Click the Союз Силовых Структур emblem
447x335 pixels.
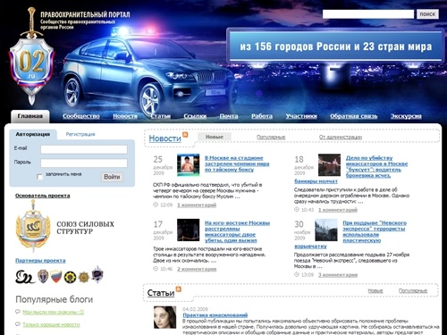point(33,226)
